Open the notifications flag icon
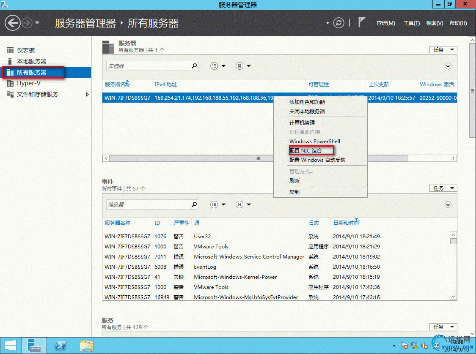The image size is (476, 354). [x=361, y=22]
